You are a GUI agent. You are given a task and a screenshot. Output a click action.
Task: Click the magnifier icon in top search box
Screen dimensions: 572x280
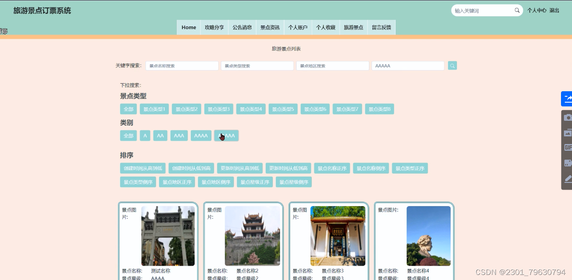coord(517,11)
